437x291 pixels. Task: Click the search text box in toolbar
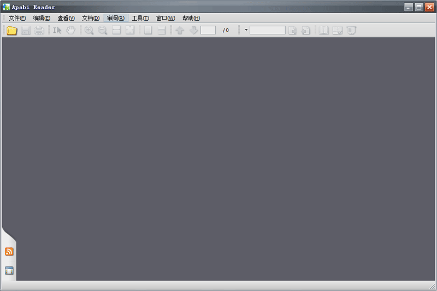tap(267, 31)
